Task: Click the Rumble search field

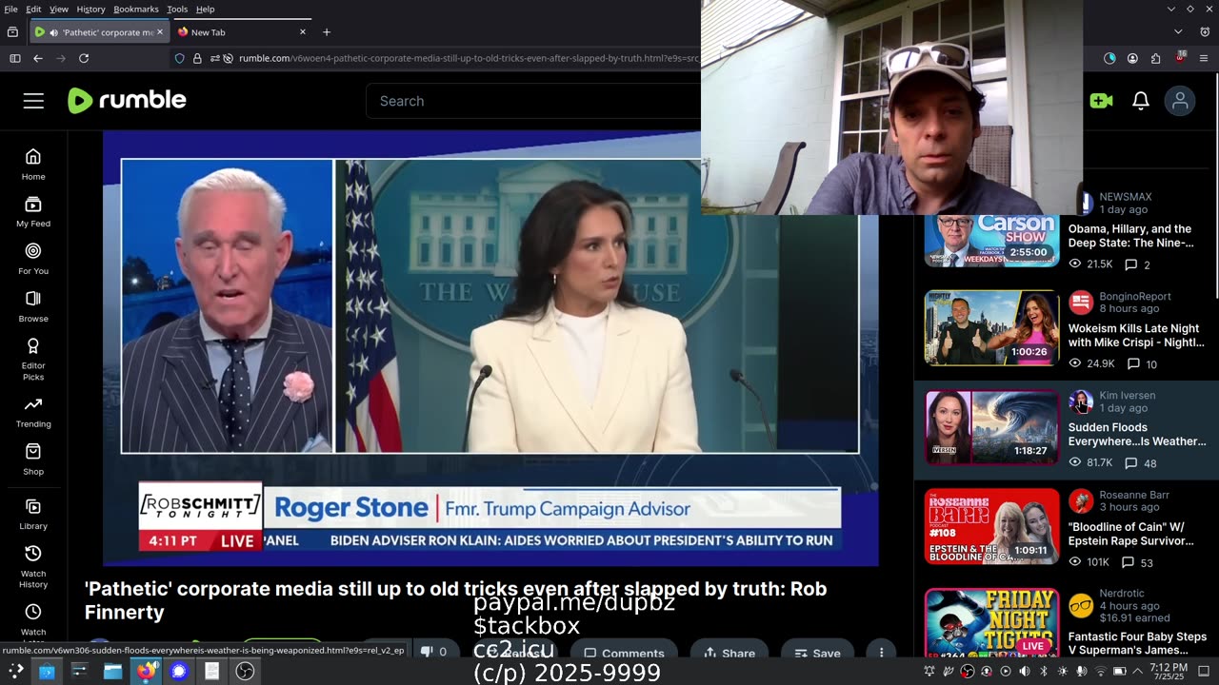Action: (533, 101)
